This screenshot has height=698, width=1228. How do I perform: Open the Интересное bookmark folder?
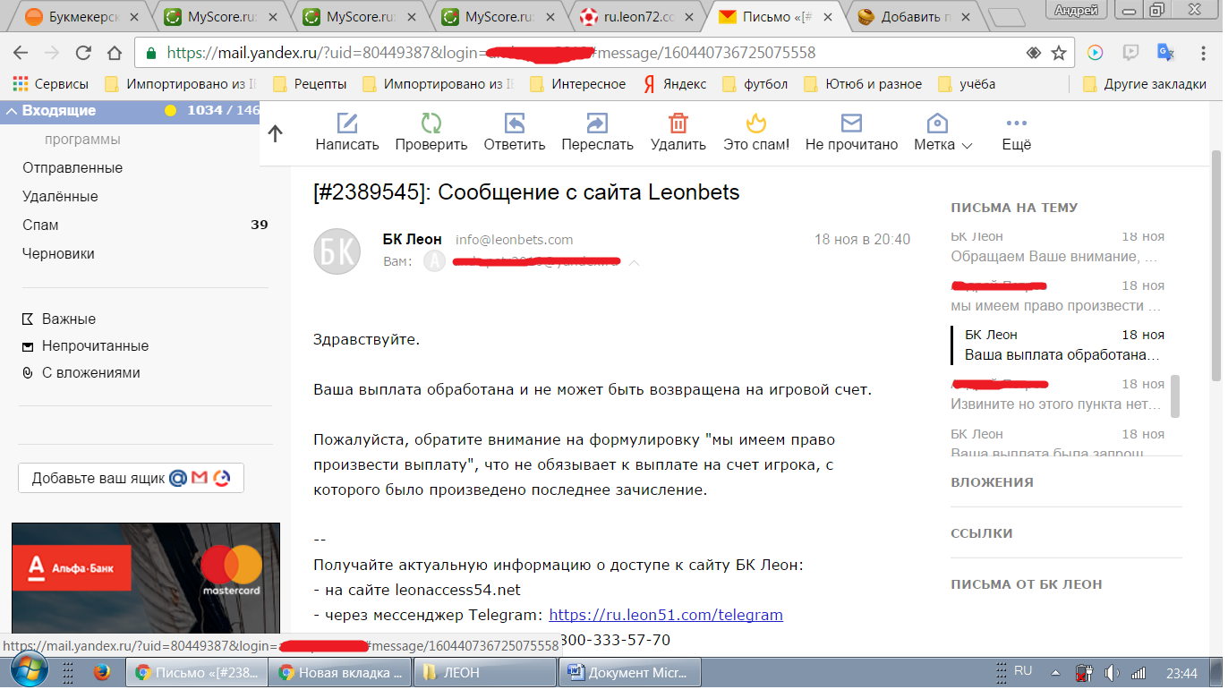578,84
